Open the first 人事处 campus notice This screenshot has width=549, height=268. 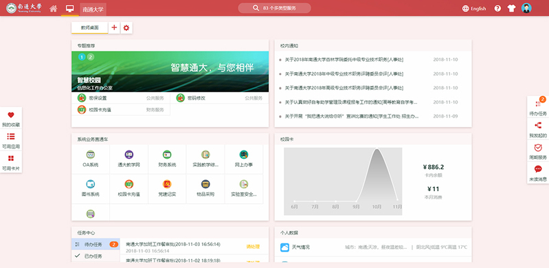tap(344, 60)
